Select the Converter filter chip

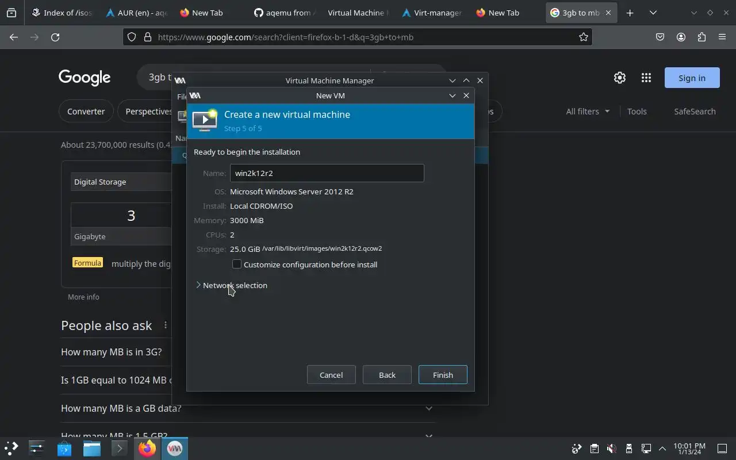click(86, 112)
